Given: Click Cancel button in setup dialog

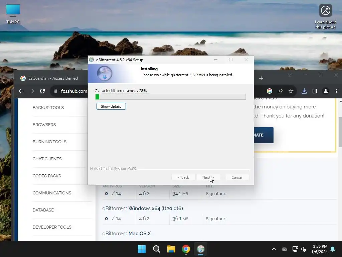Looking at the screenshot, I should [x=237, y=177].
